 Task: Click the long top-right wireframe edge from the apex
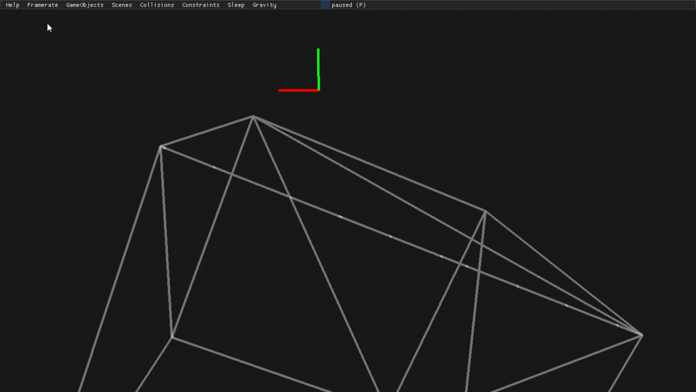370,164
